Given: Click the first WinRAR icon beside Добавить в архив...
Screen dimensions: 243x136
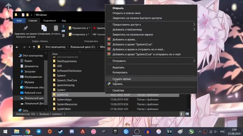Looking at the screenshot, I should point(109,39).
